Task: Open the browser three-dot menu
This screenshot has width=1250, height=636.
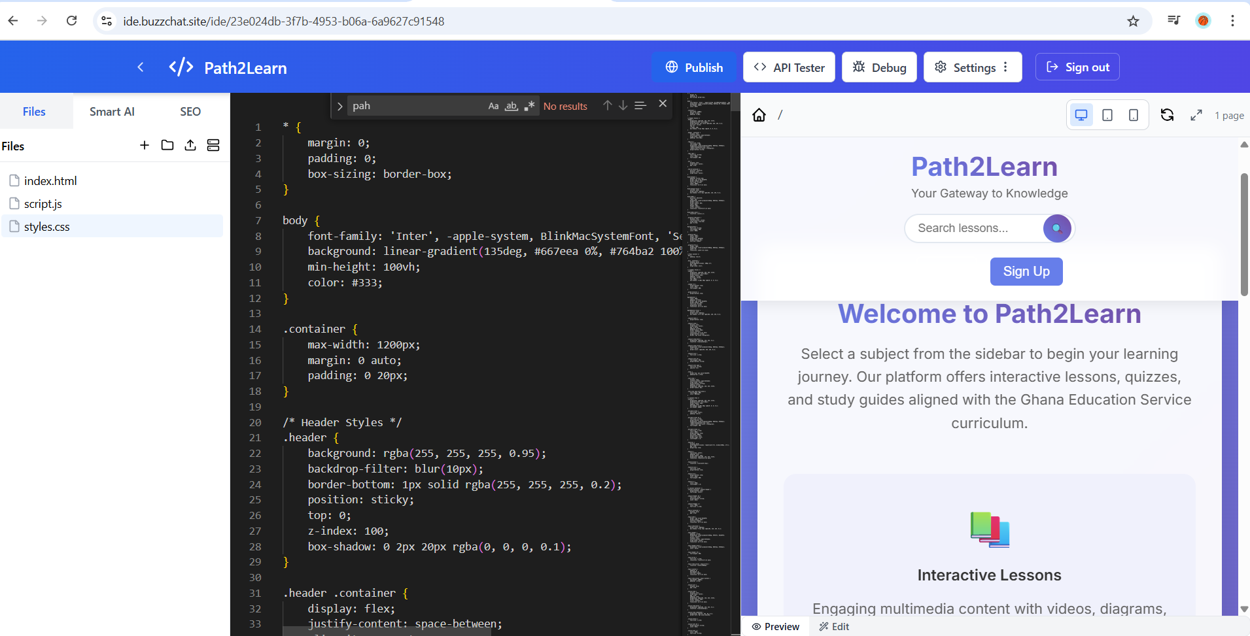Action: [1232, 21]
